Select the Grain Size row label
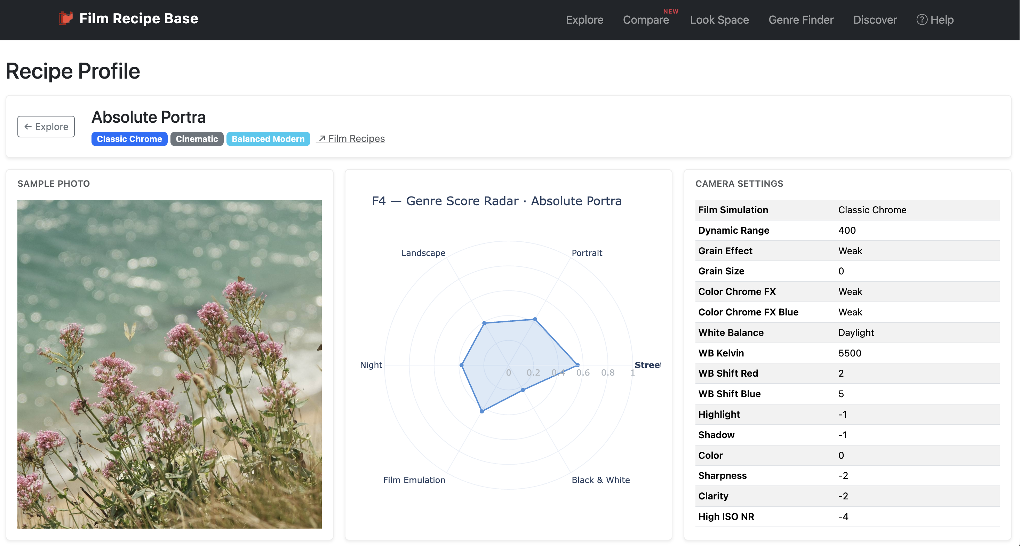The width and height of the screenshot is (1020, 546). [721, 271]
